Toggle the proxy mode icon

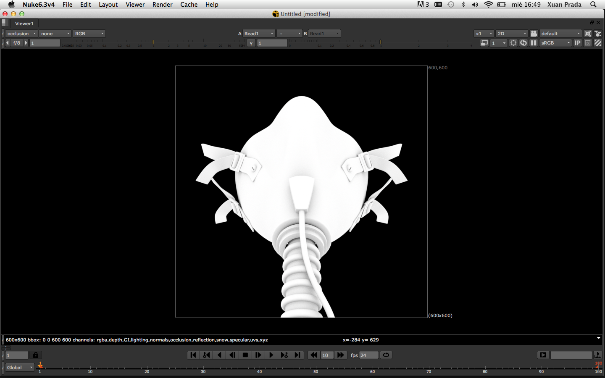pos(484,43)
